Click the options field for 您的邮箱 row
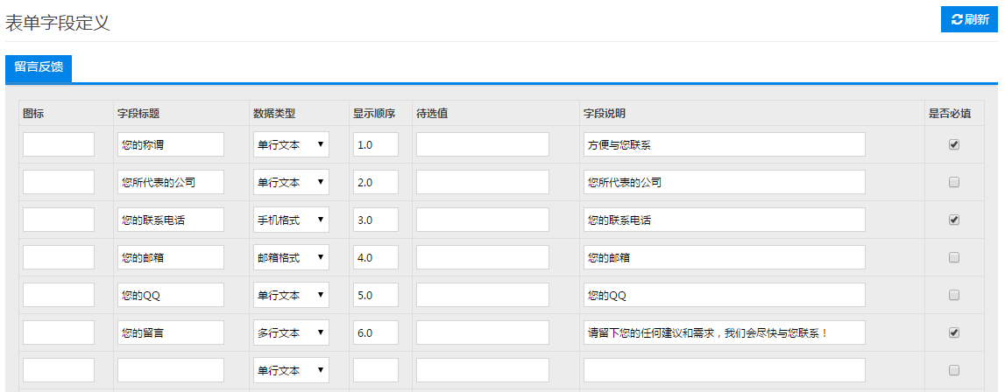The height and width of the screenshot is (392, 1005). pyautogui.click(x=483, y=257)
